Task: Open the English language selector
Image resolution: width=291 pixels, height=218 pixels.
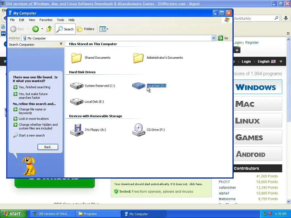Action: 267,62
